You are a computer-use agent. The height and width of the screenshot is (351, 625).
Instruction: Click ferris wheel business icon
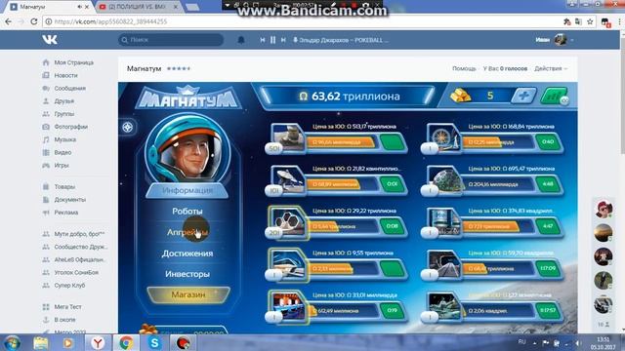[x=443, y=137]
